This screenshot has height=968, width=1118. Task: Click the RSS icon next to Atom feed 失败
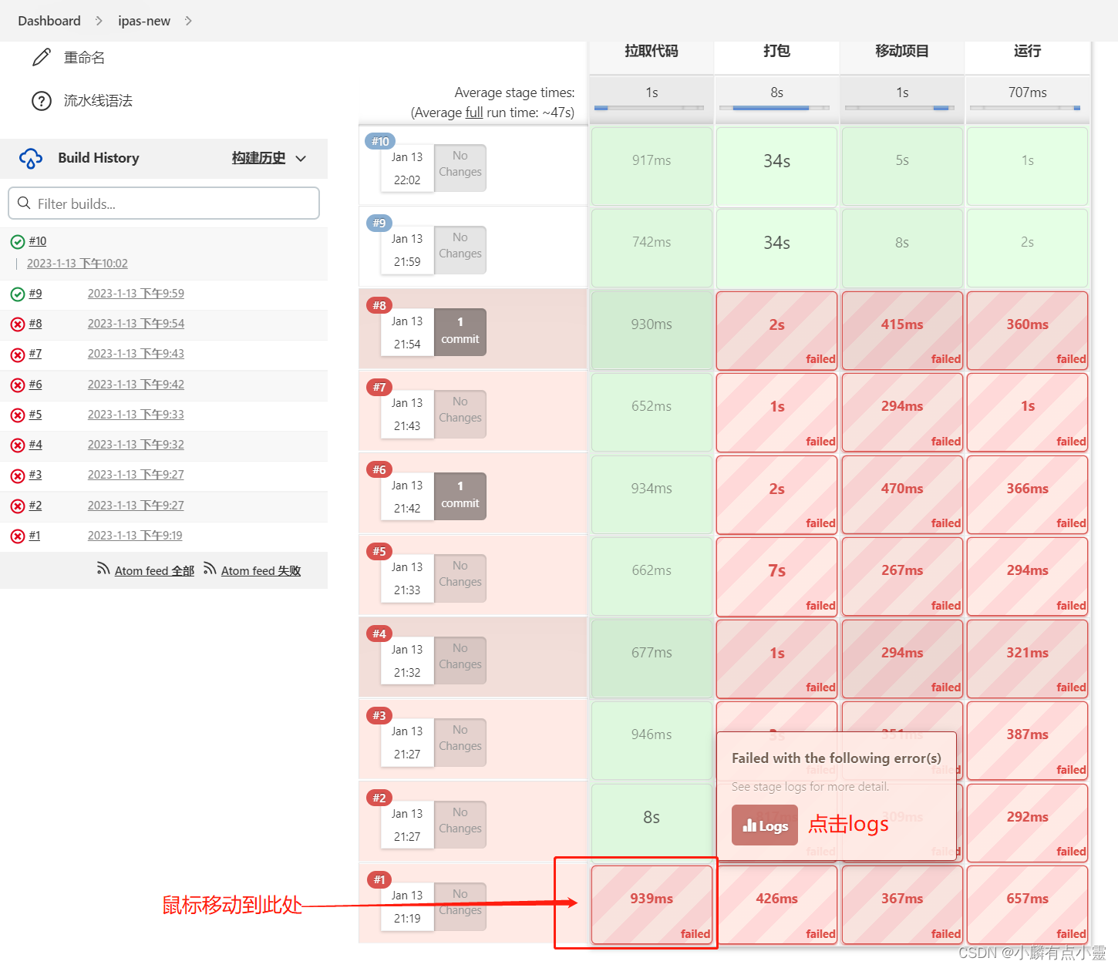[210, 569]
